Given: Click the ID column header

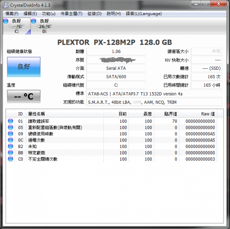Looking at the screenshot, I should click(20, 114).
